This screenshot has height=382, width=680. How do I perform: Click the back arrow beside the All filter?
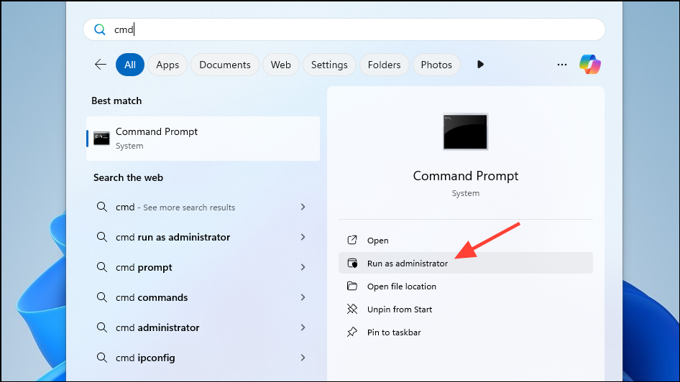click(101, 65)
